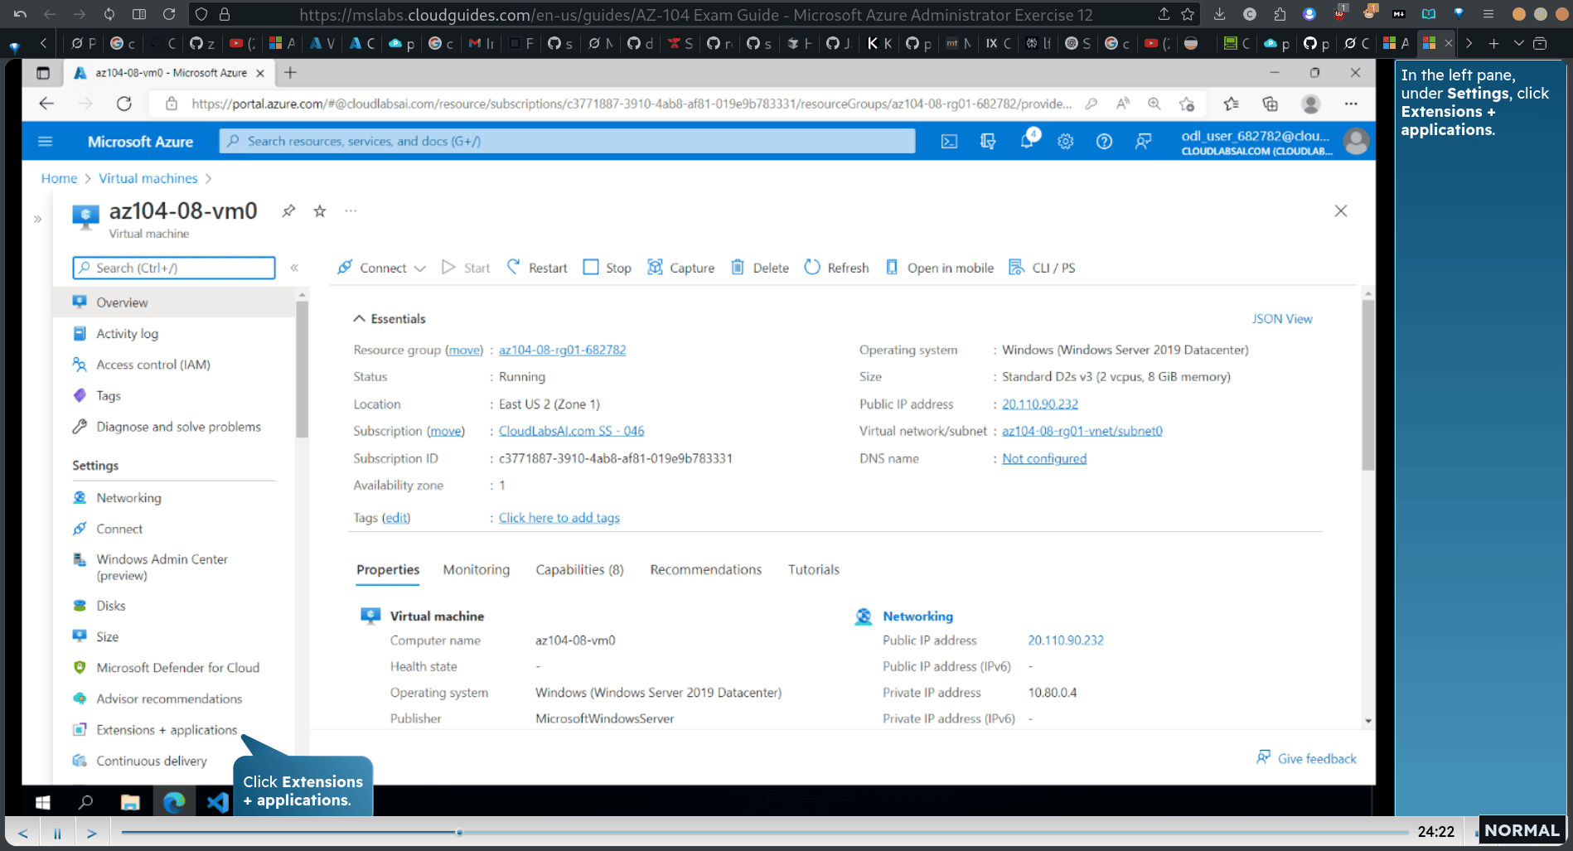1573x851 pixels.
Task: Click Virtual machines breadcrumb
Action: tap(148, 178)
